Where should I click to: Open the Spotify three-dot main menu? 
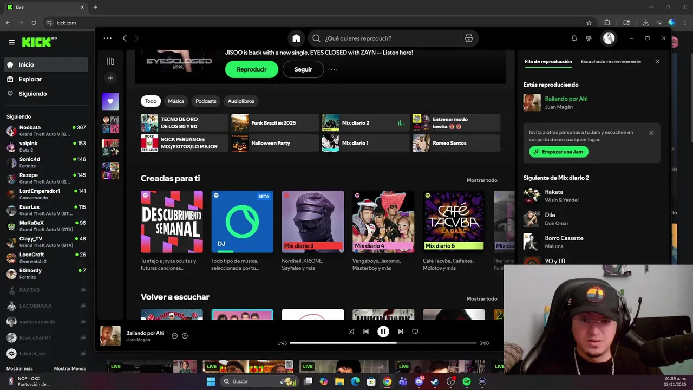(x=107, y=38)
